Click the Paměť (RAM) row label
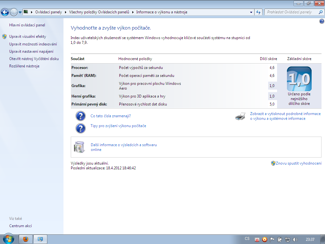The image size is (325, 244). [x=84, y=76]
